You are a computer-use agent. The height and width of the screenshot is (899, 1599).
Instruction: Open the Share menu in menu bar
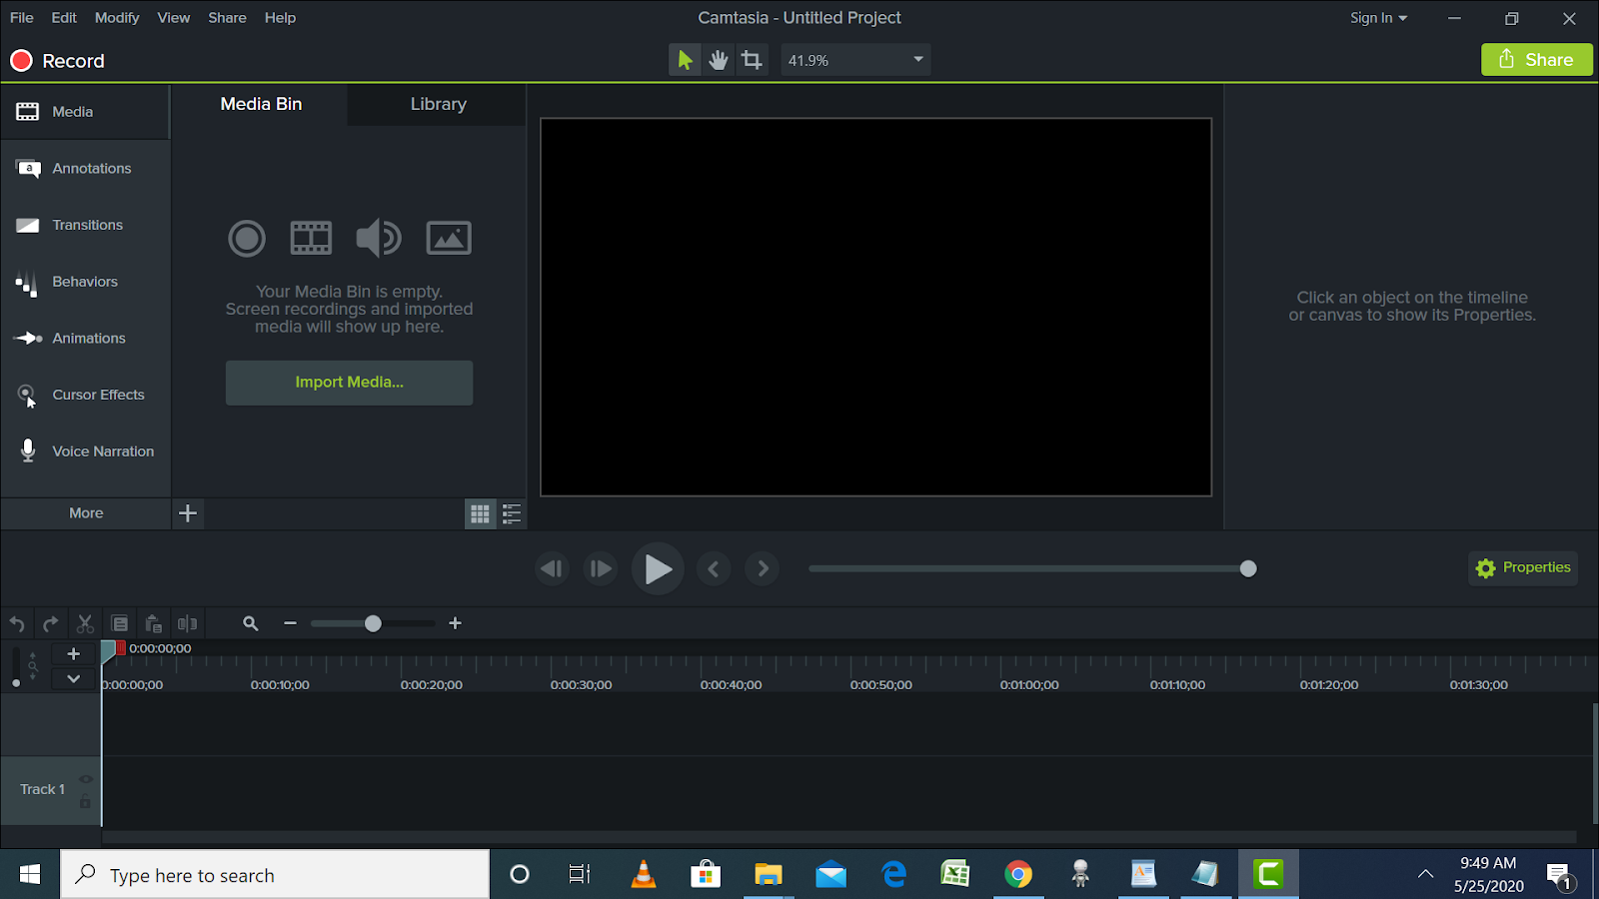click(227, 18)
